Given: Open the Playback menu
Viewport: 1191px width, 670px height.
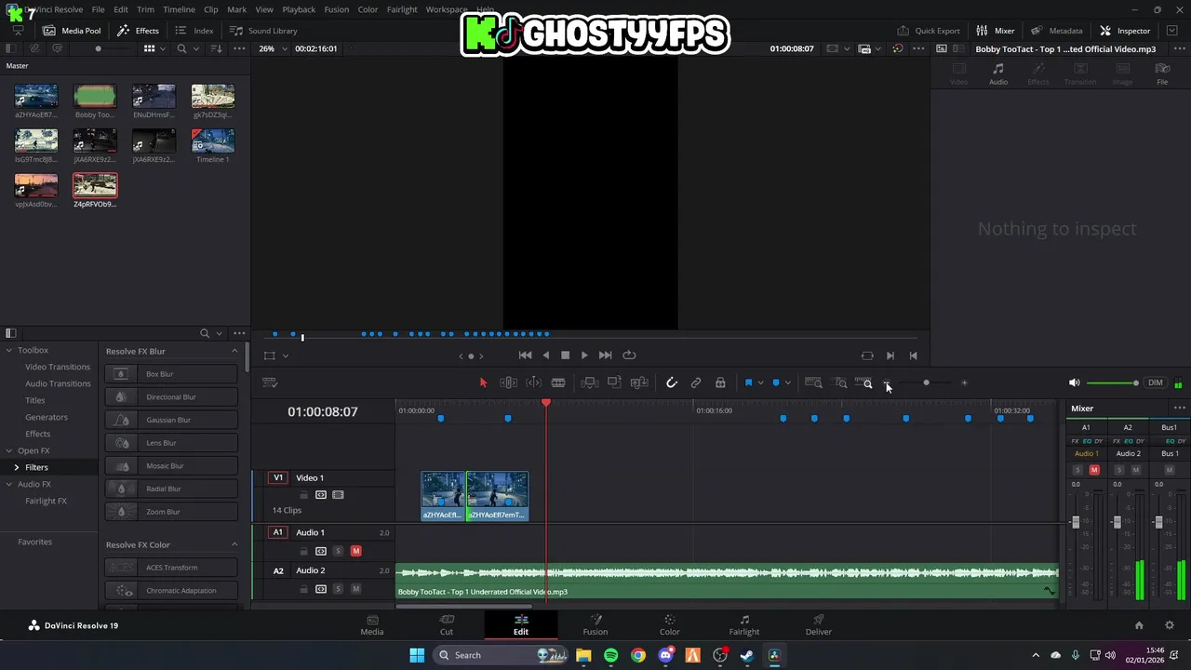Looking at the screenshot, I should [299, 9].
